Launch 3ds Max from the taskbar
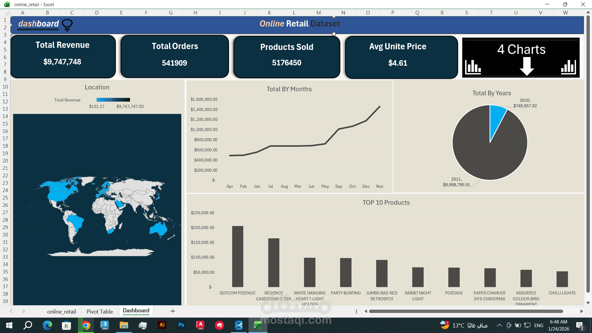The height and width of the screenshot is (333, 592). pyautogui.click(x=105, y=325)
